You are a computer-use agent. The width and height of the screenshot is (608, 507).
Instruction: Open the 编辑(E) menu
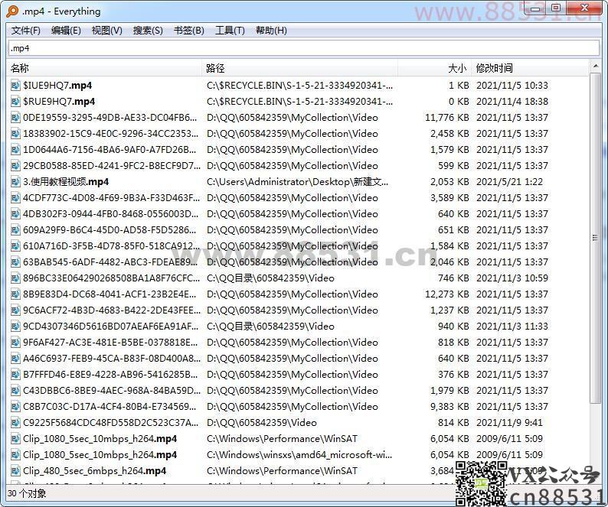66,31
